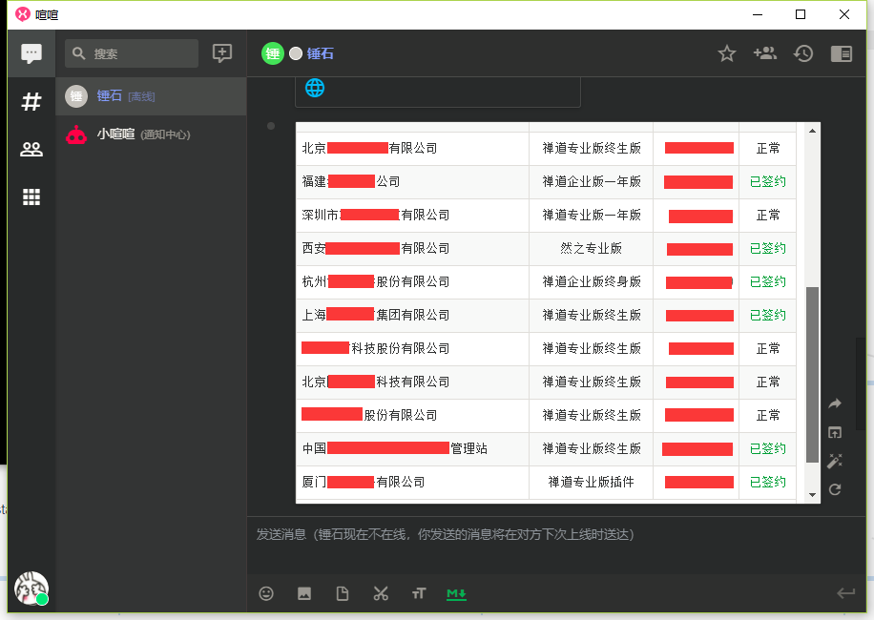This screenshot has width=874, height=620.
Task: Click 已签约 status in 福建 row
Action: click(x=767, y=181)
